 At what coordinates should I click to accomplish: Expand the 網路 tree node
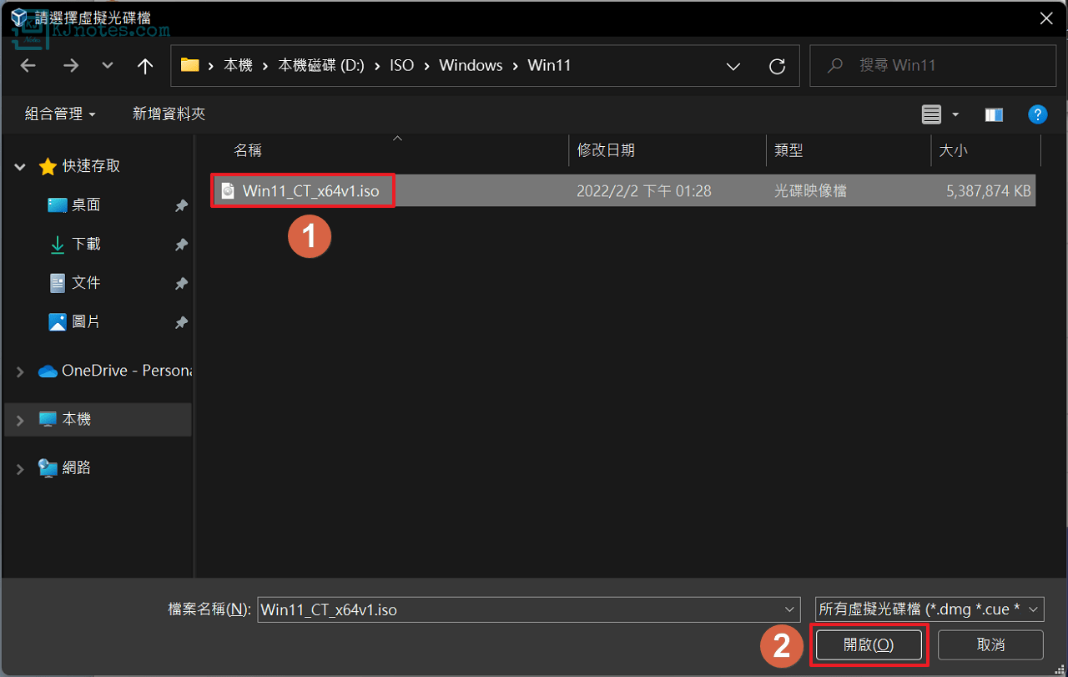[x=20, y=469]
